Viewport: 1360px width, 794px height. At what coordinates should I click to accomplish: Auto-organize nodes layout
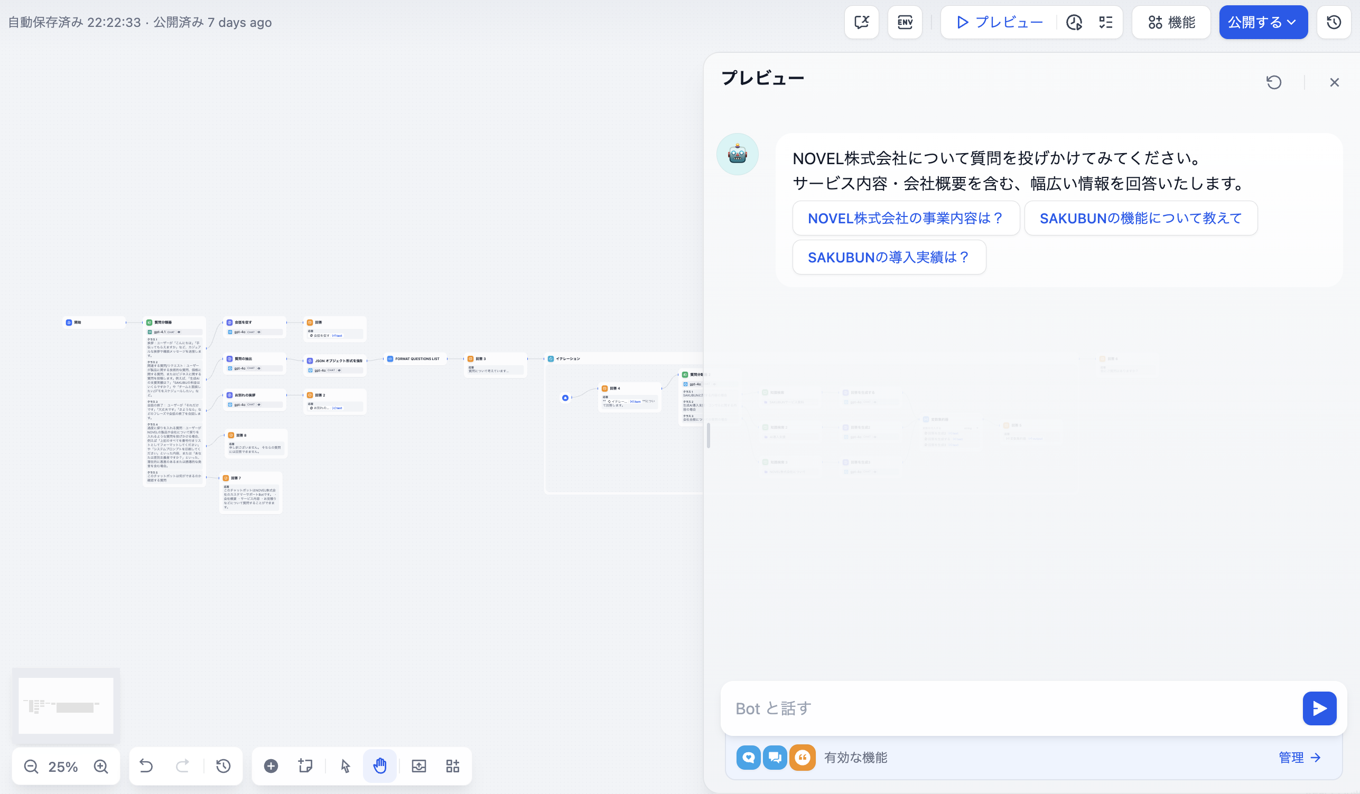tap(453, 766)
